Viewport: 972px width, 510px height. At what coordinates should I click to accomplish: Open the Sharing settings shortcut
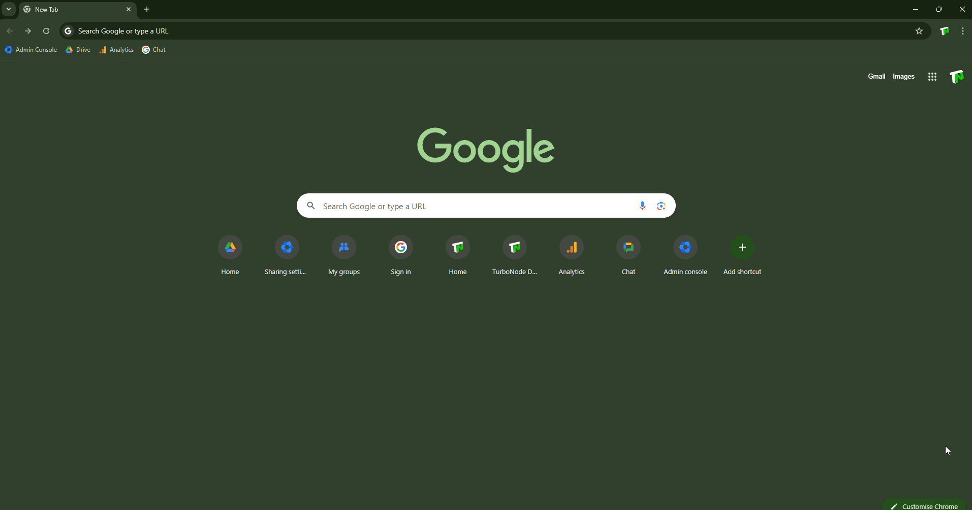[x=287, y=255]
